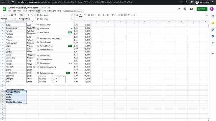The image size is (216, 121).
Task: Click the cloud document status icon
Action: point(49,8)
